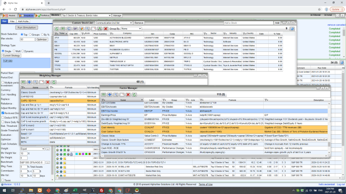Click the green refresh icon in Custom Stock List toolbar

[57, 29]
